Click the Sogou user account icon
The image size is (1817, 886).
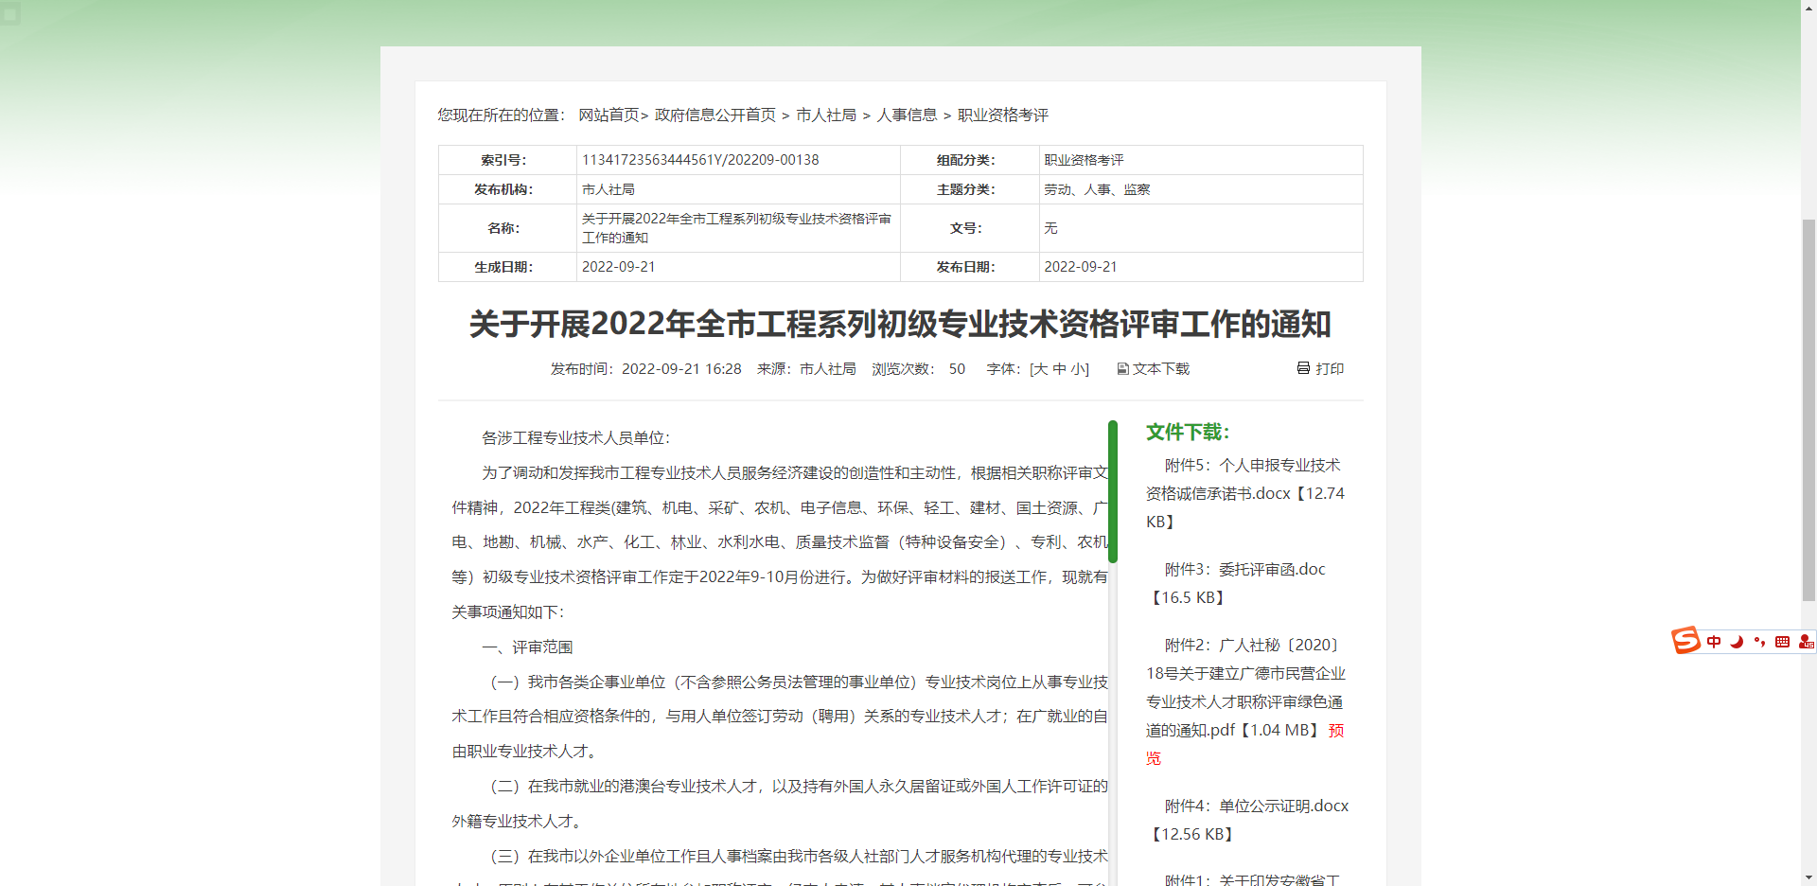(1806, 642)
